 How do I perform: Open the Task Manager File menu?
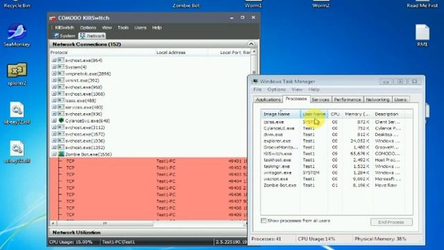[257, 90]
